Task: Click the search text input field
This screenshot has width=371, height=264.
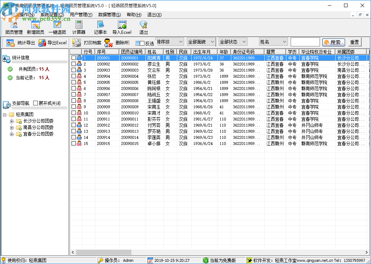Action: (x=305, y=42)
